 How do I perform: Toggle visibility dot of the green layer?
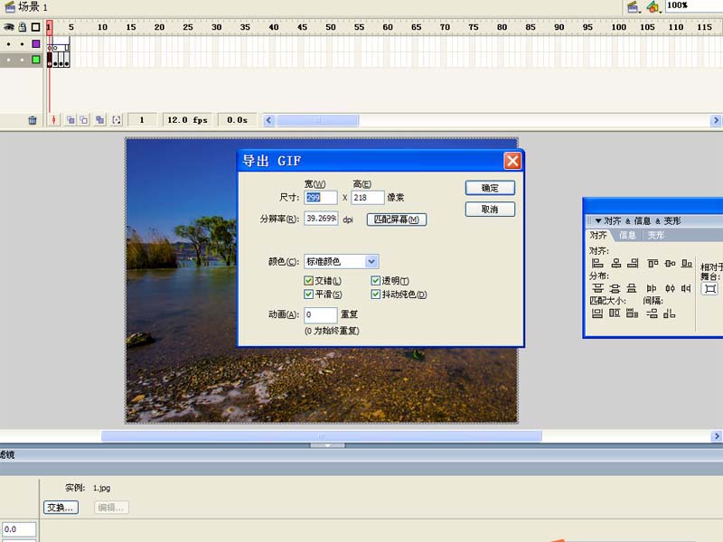[9, 60]
